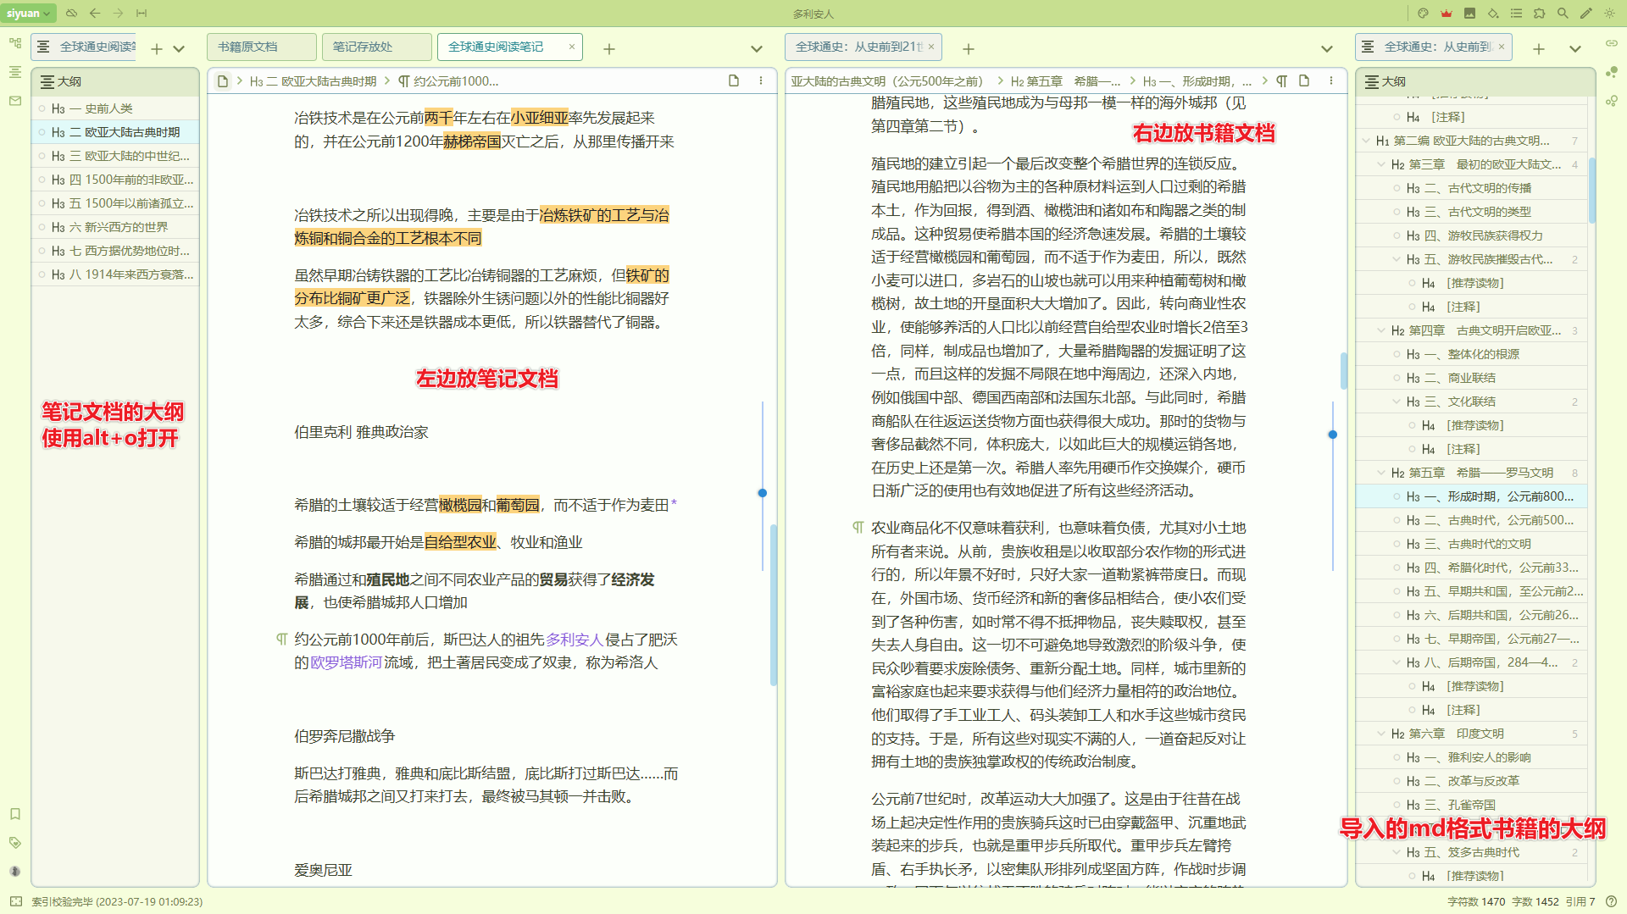Toggle the light/dark appearance mode sun icon
The width and height of the screenshot is (1627, 914).
pos(1609,13)
